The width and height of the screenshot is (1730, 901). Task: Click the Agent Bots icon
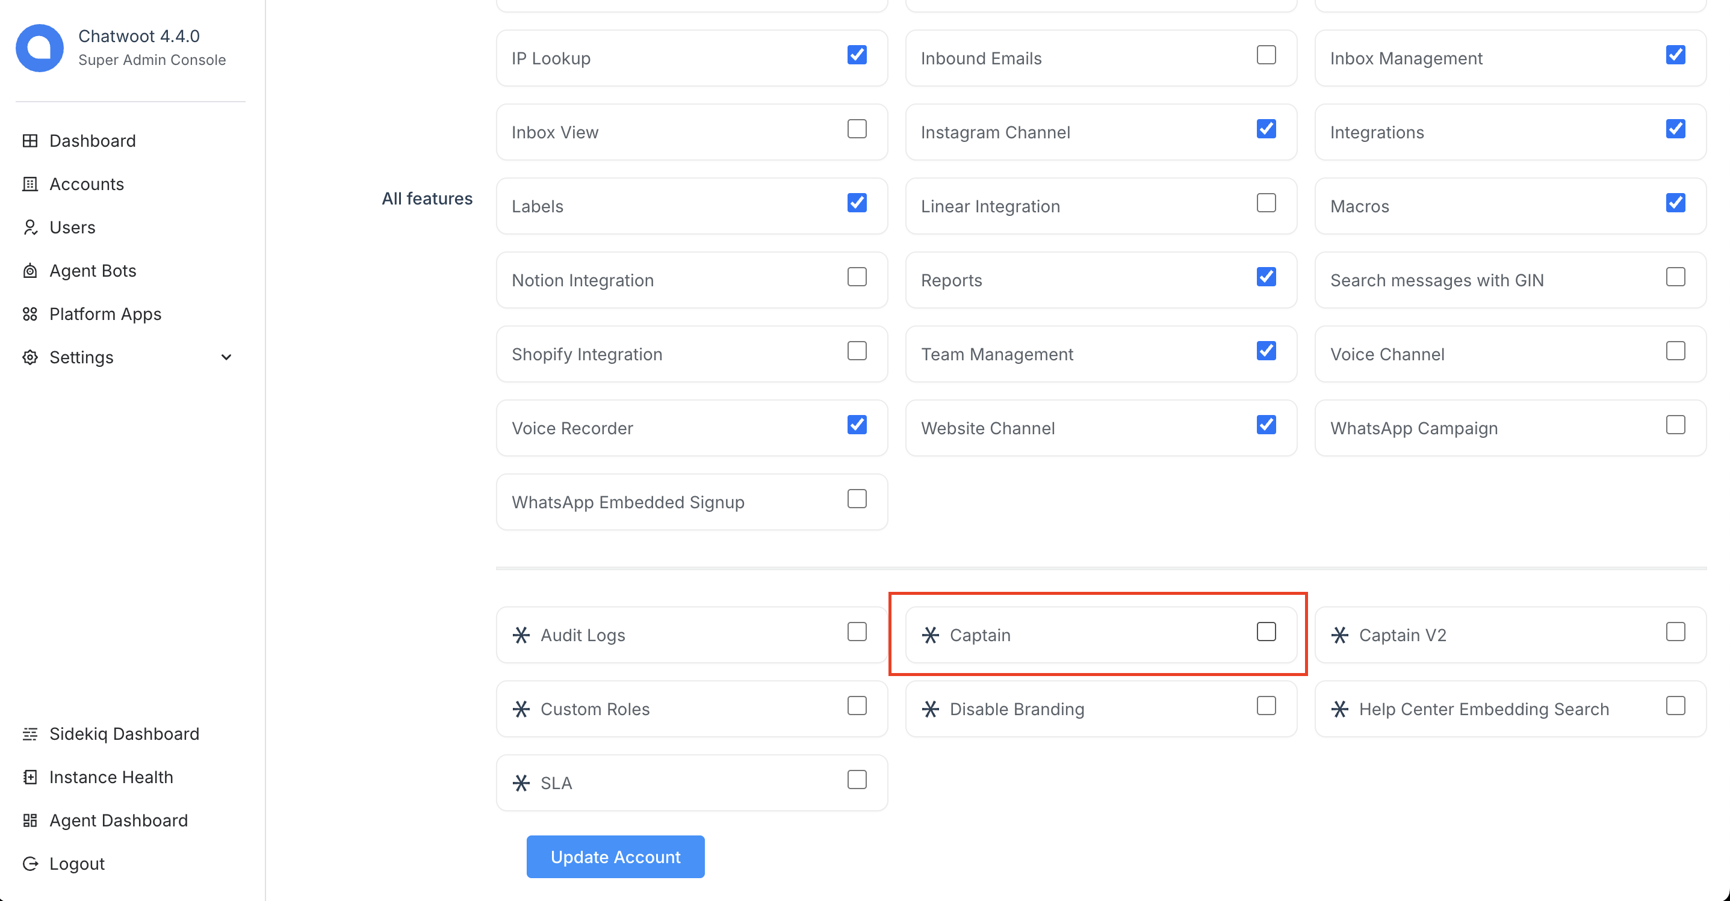[x=30, y=271]
